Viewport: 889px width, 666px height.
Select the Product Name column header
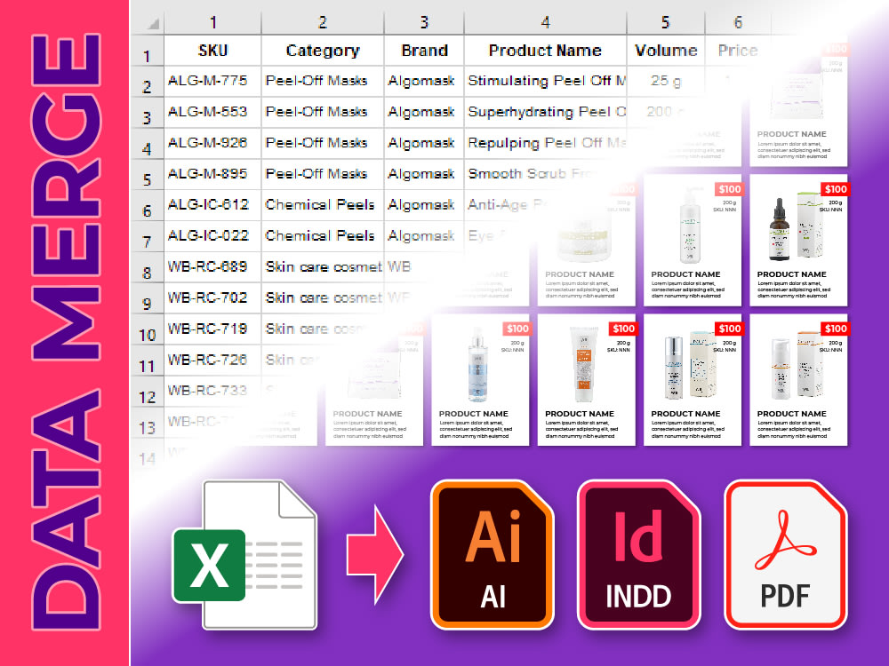point(545,51)
